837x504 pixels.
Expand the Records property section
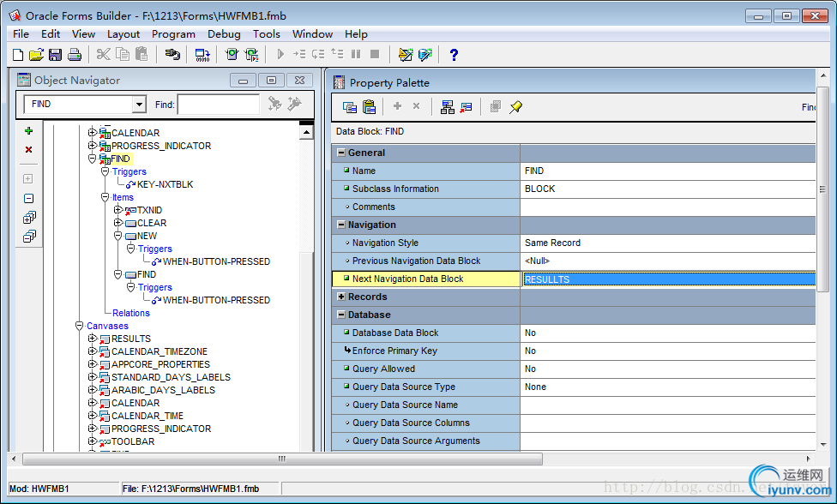tap(341, 297)
